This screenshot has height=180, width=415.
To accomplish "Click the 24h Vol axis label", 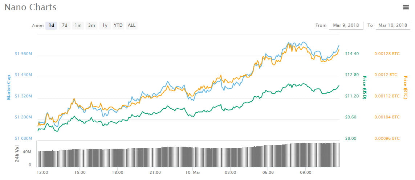I will (x=17, y=154).
